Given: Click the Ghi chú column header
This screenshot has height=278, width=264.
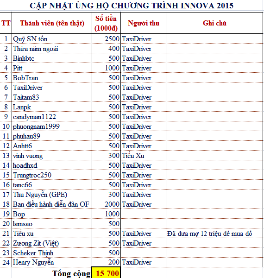Looking at the screenshot, I should coord(214,23).
